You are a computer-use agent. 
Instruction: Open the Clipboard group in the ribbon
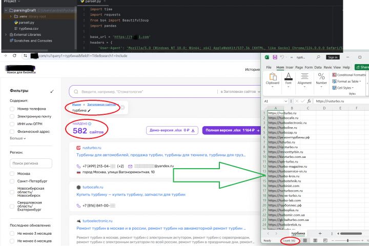[273, 80]
